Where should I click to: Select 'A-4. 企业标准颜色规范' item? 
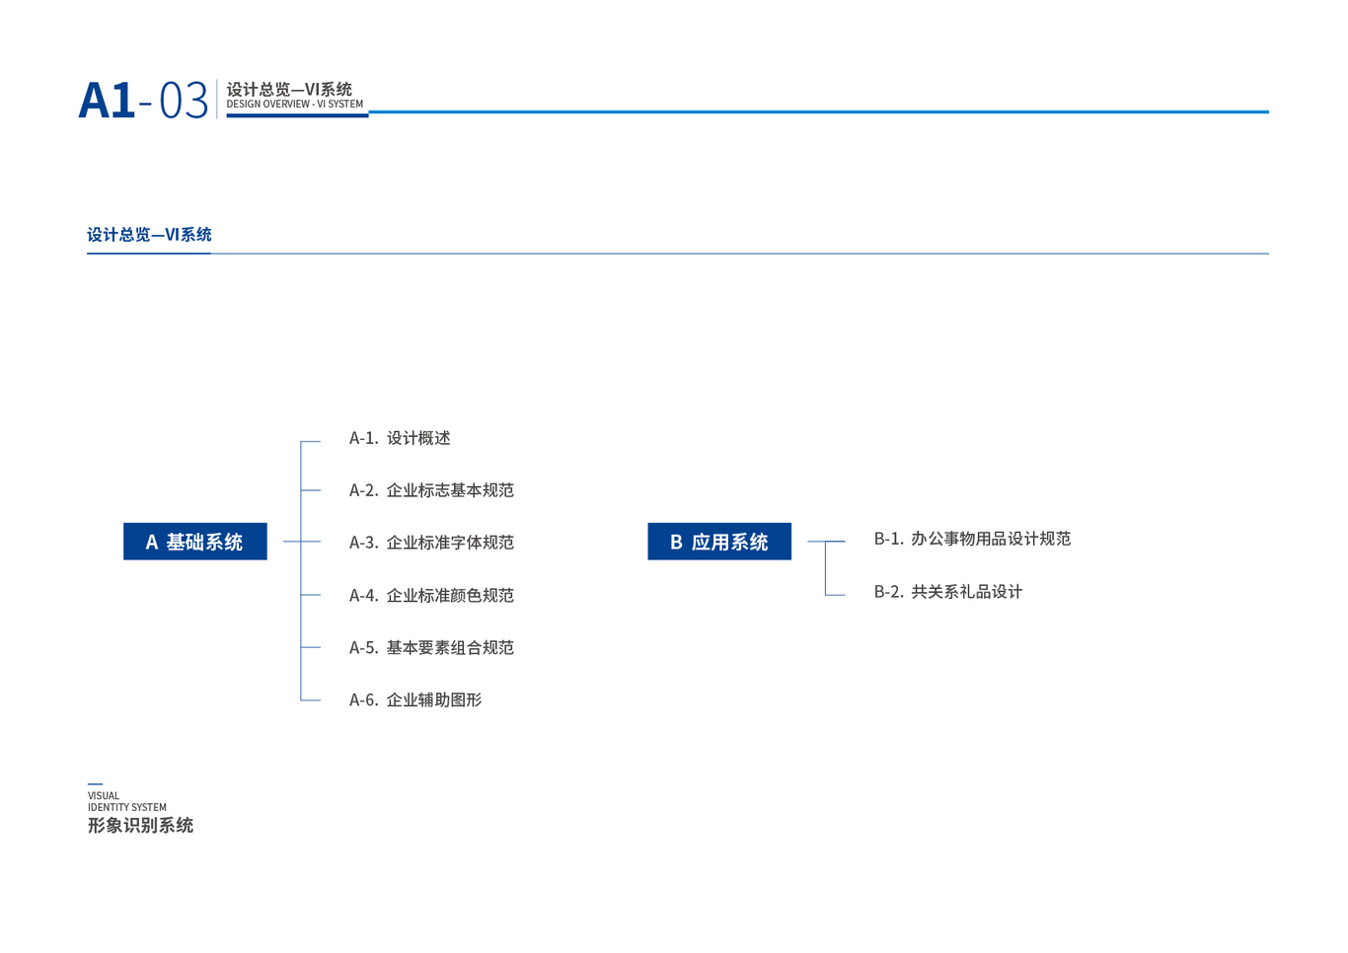click(x=431, y=595)
